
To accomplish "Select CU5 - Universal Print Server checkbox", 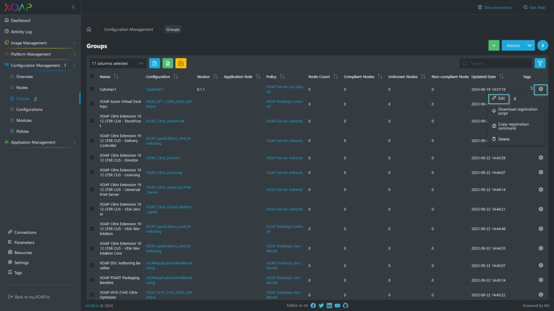I will pos(92,190).
